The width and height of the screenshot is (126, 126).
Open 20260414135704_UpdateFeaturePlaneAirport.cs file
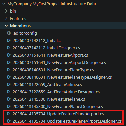tap(58, 114)
